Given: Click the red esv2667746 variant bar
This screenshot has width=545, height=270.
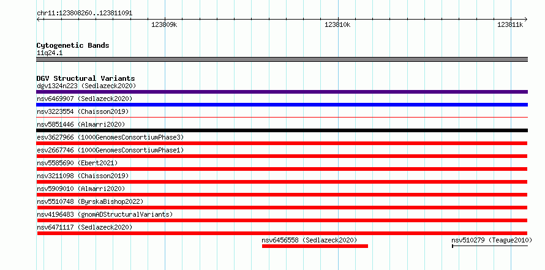Looking at the screenshot, I should (282, 156).
